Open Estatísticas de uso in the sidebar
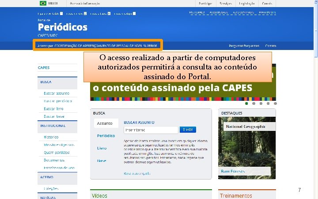Image resolution: width=318 pixels, height=199 pixels. tap(59, 168)
